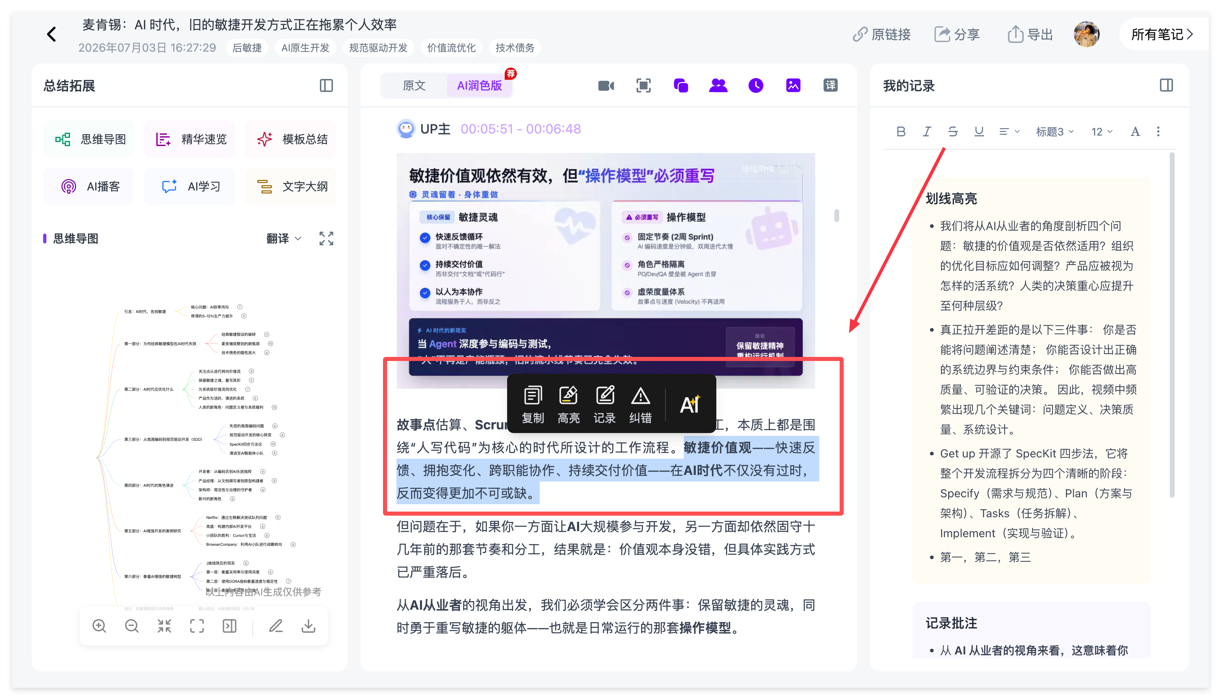
Task: Open the AI学习 feature
Action: pos(190,186)
